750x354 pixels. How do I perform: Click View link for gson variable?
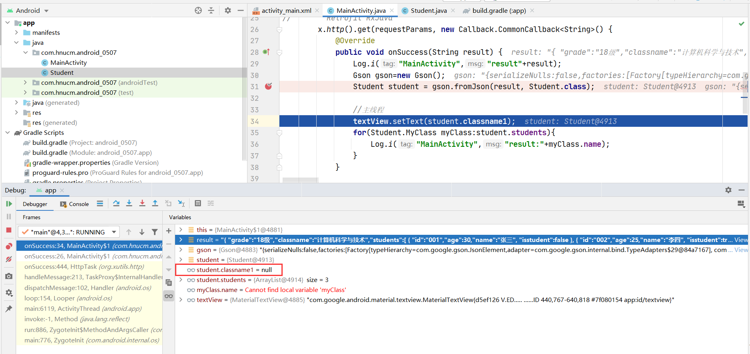click(x=741, y=250)
